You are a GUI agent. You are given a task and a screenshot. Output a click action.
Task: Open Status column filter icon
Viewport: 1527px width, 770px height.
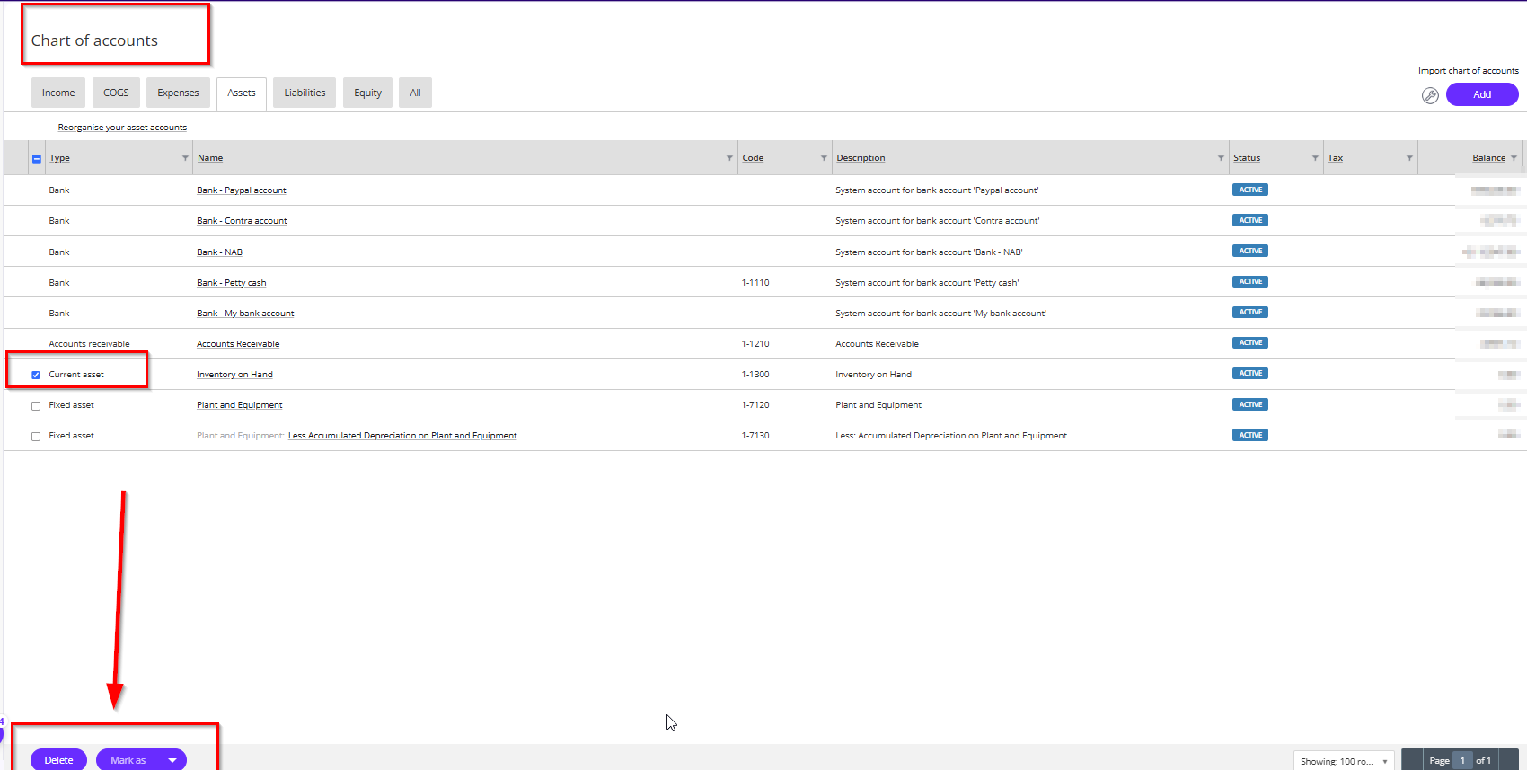click(x=1315, y=158)
